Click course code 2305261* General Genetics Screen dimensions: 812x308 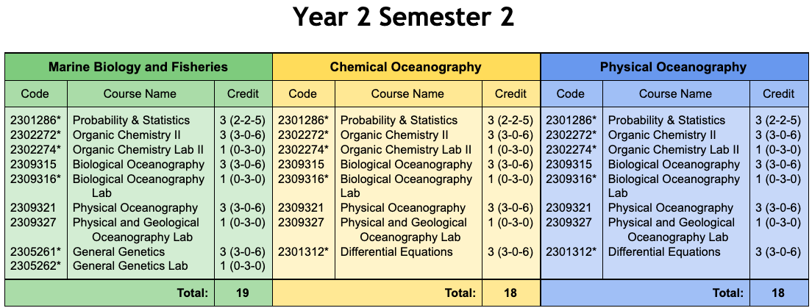[36, 252]
